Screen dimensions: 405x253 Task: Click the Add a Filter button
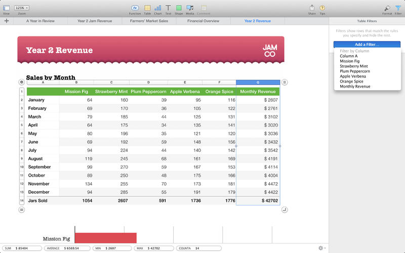click(367, 45)
